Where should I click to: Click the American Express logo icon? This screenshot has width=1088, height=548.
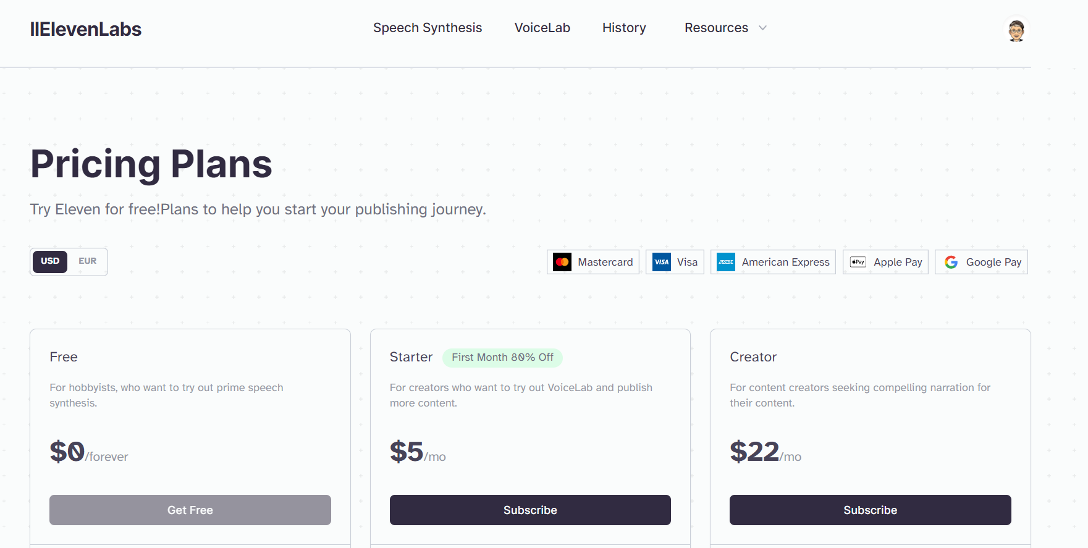(726, 262)
